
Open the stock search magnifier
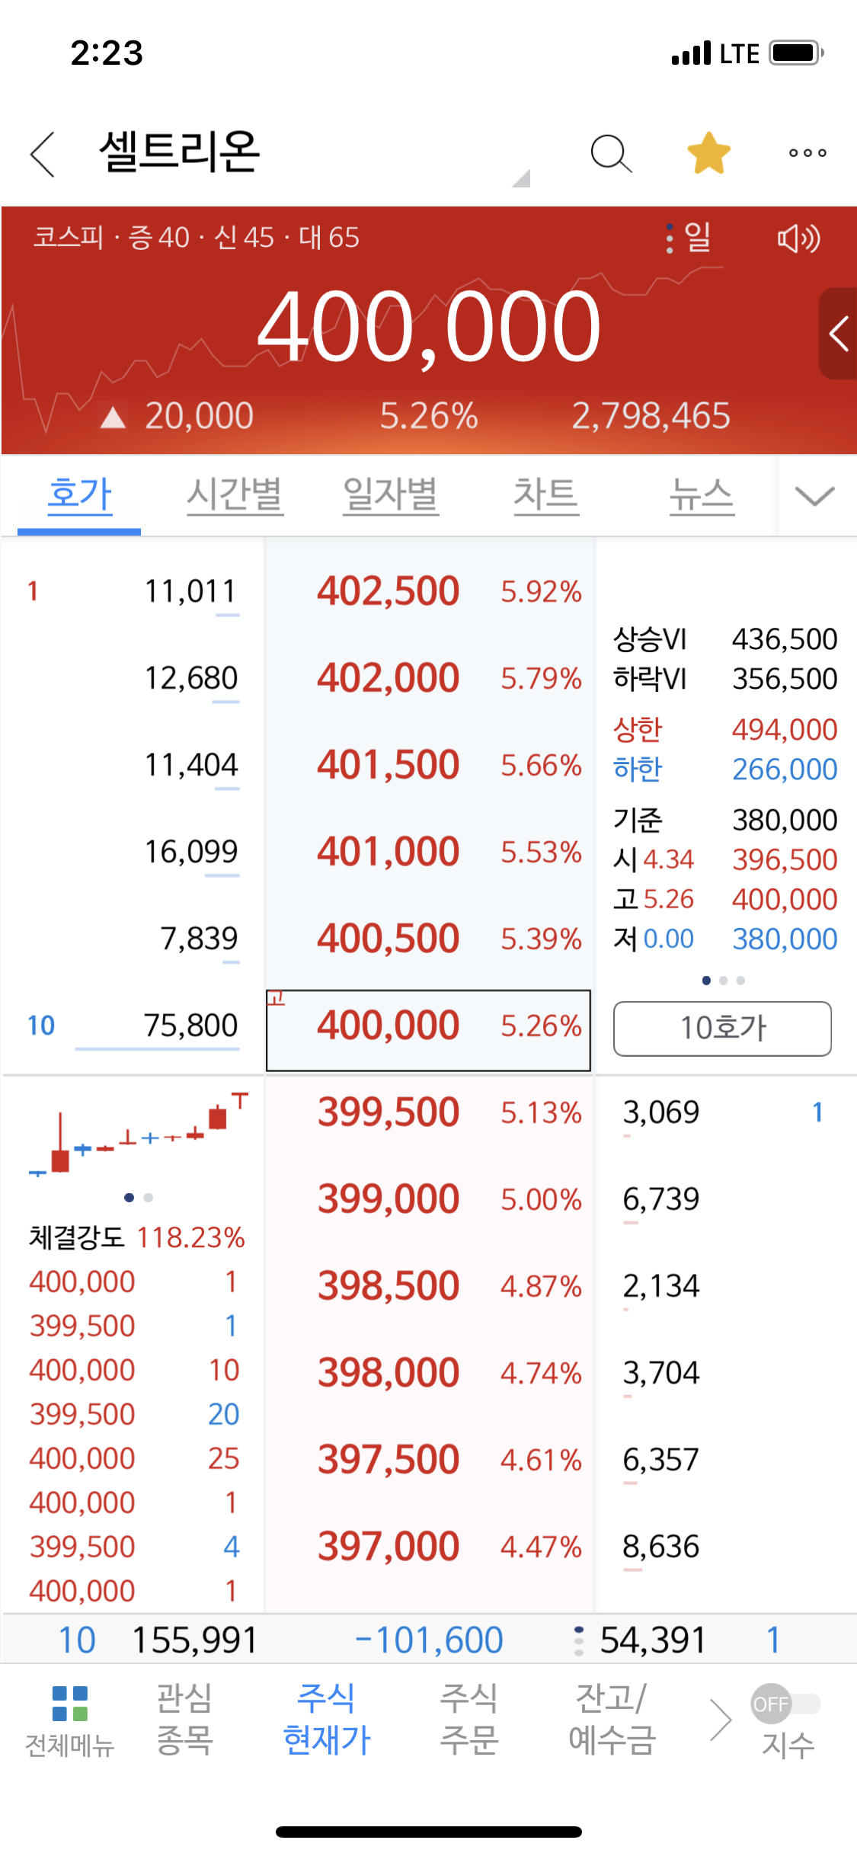(611, 153)
